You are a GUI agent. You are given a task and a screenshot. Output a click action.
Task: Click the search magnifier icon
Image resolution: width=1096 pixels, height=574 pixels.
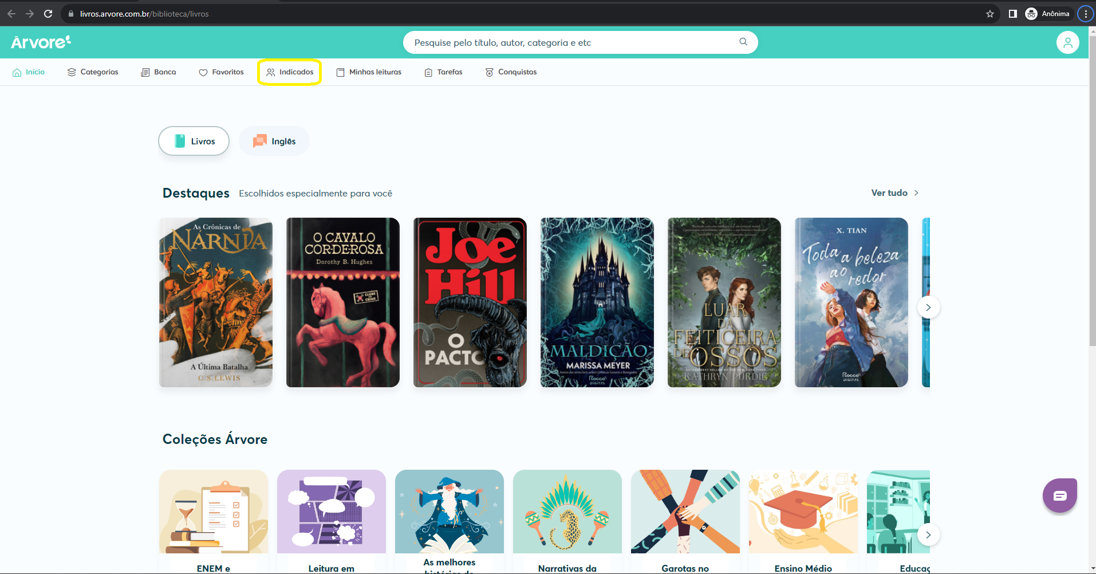743,42
